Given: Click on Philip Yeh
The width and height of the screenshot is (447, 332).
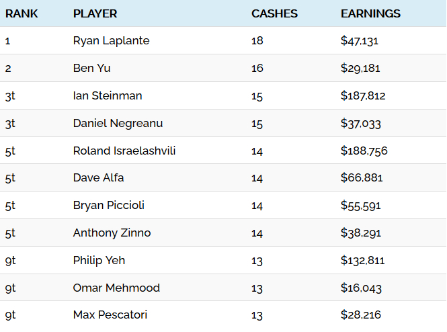Looking at the screenshot, I should pos(99,261).
